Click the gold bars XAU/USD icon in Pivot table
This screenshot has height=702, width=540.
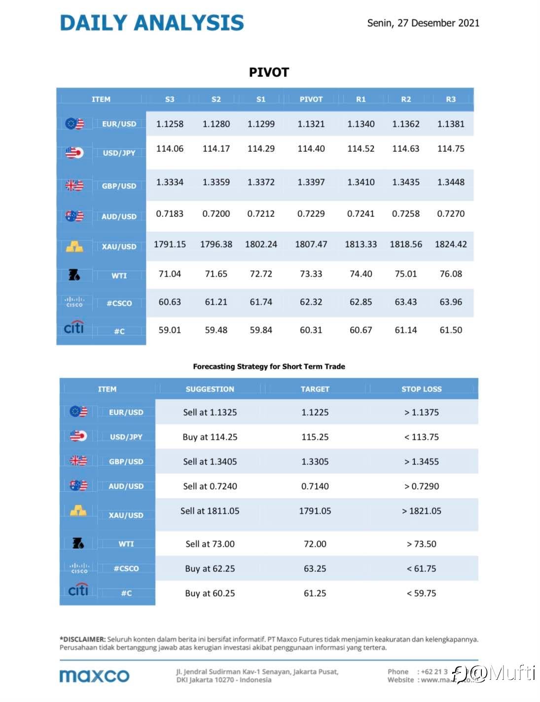pos(74,246)
